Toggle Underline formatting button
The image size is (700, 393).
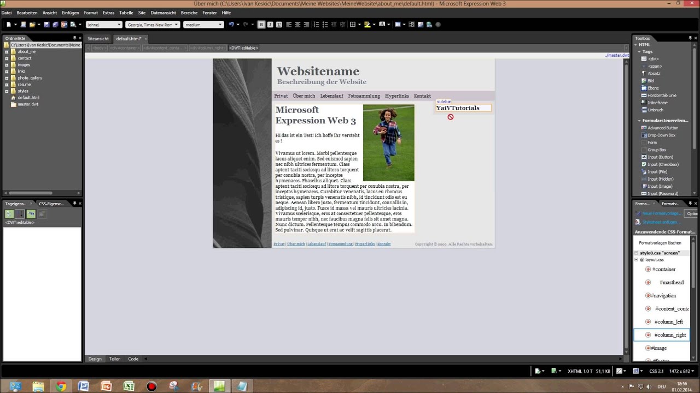coord(279,25)
